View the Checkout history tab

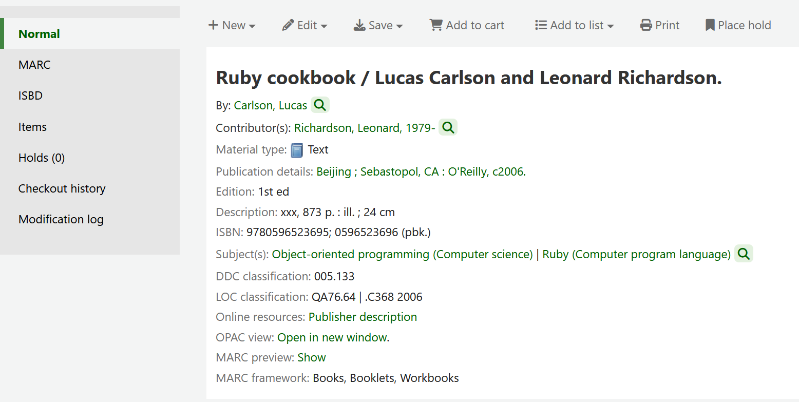pyautogui.click(x=62, y=188)
